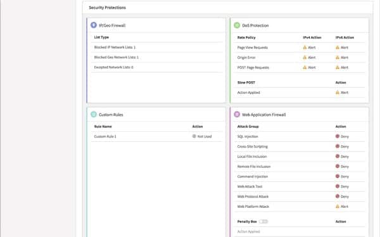The image size is (380, 237).
Task: Click the Penalty Box label
Action: (x=247, y=222)
